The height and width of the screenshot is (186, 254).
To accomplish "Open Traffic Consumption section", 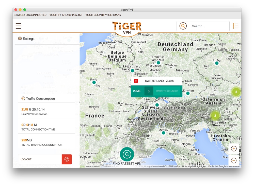I will point(38,99).
